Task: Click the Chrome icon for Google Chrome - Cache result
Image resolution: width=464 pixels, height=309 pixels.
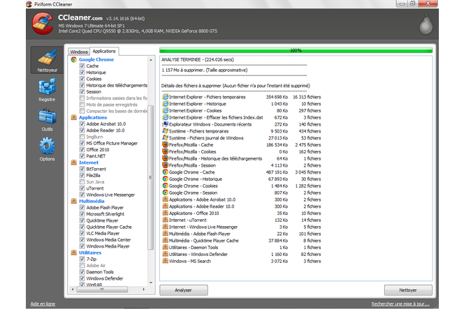Action: click(x=166, y=172)
